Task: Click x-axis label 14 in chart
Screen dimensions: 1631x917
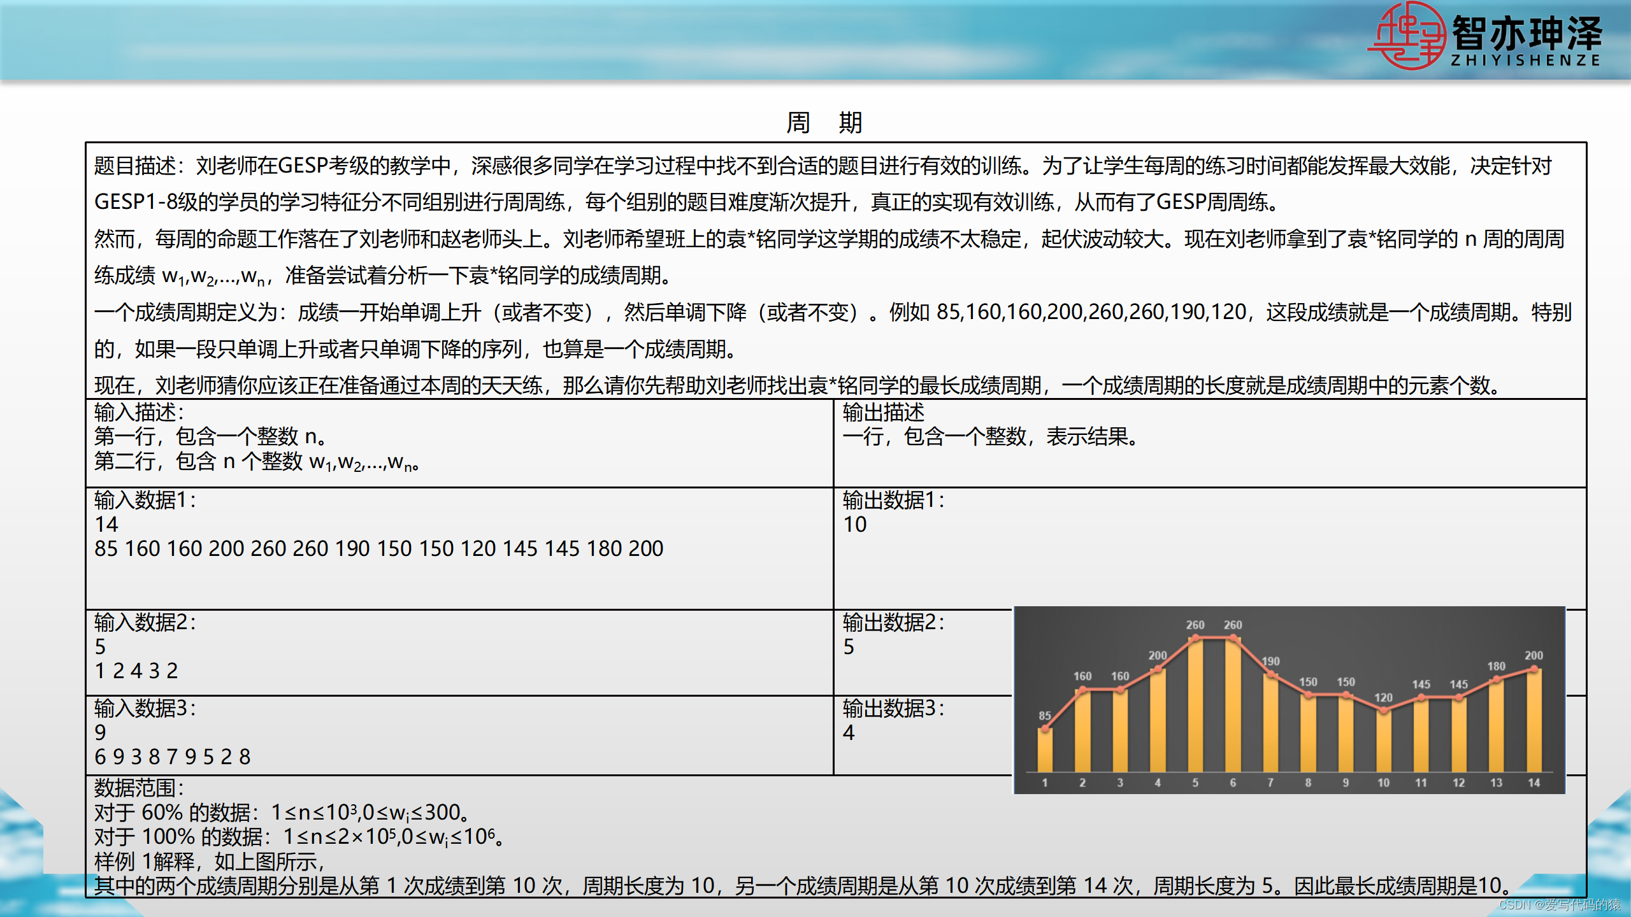Action: click(1534, 783)
